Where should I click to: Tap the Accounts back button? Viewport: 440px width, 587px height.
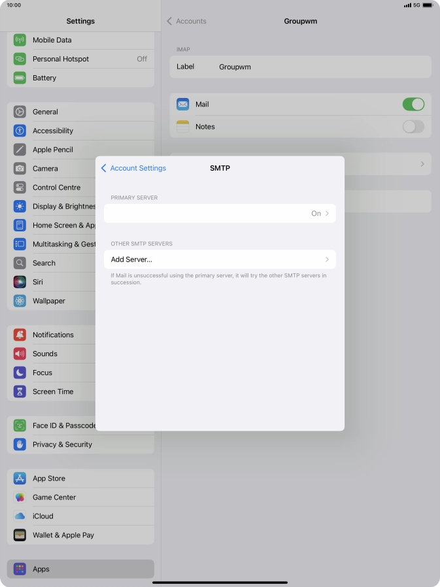coord(187,21)
